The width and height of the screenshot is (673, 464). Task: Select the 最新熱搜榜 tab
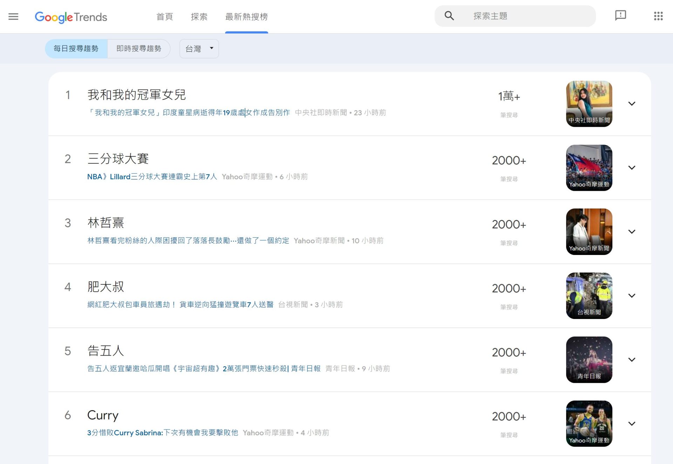(246, 17)
